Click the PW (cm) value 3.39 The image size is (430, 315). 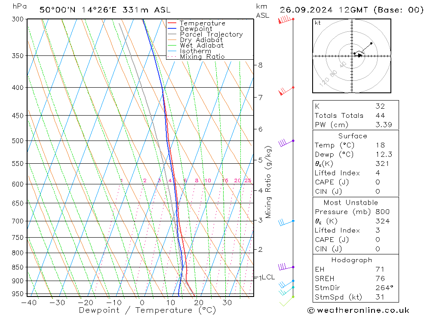pyautogui.click(x=384, y=125)
